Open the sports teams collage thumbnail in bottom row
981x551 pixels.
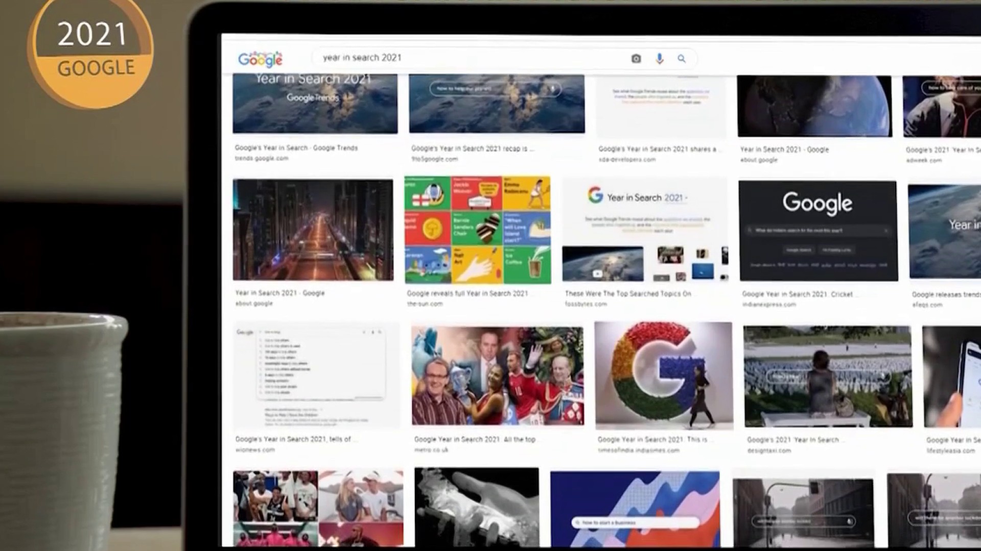318,509
